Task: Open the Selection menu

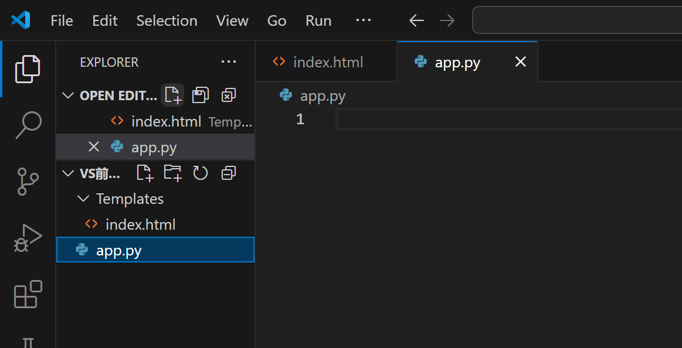Action: (167, 21)
